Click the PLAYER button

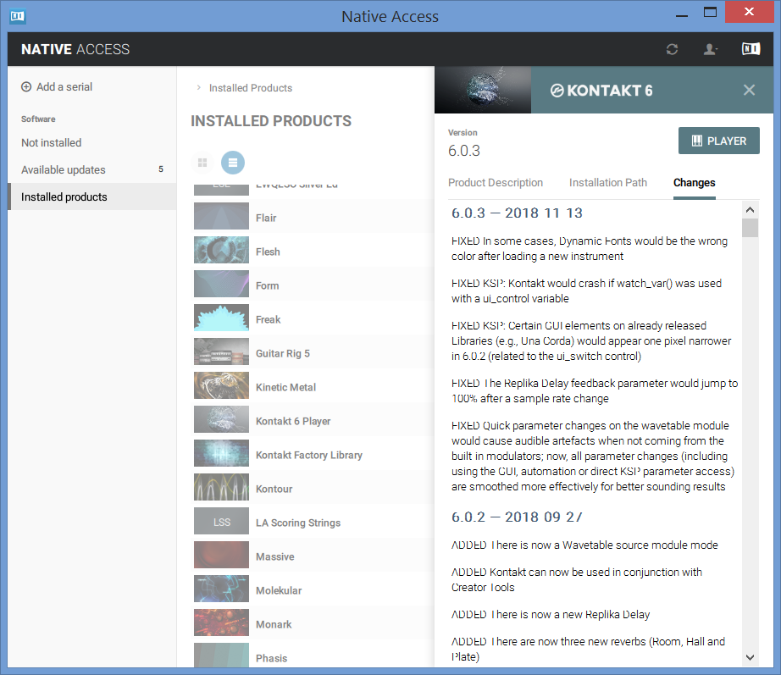point(718,141)
